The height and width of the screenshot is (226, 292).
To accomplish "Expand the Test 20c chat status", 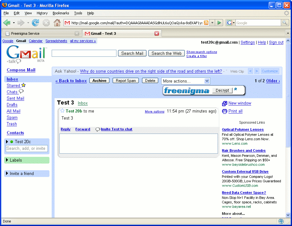I will pyautogui.click(x=7, y=142).
